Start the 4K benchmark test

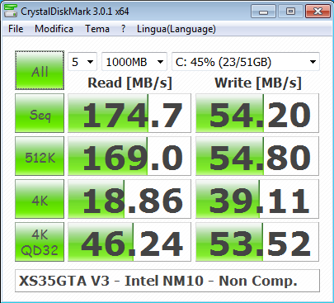coord(40,199)
